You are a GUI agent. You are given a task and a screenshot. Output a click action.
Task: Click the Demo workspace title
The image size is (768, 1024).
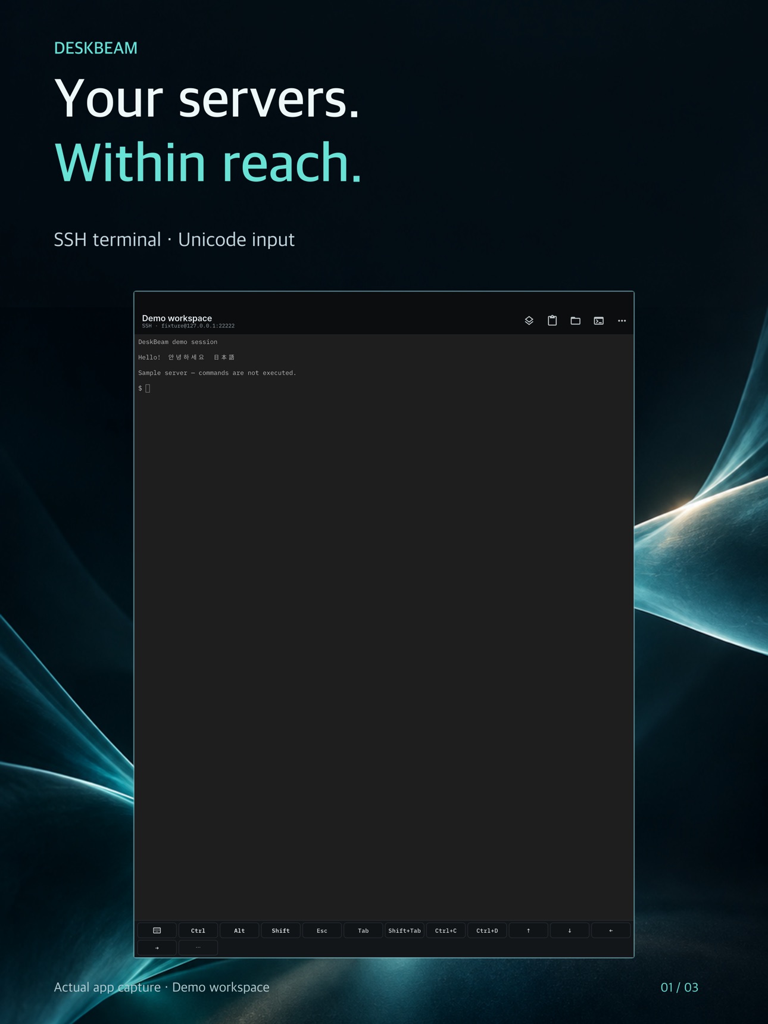(x=177, y=318)
